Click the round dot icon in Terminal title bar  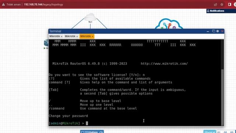pos(218,31)
